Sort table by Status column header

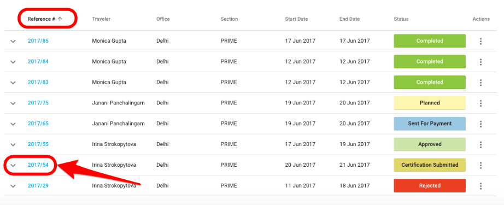401,19
